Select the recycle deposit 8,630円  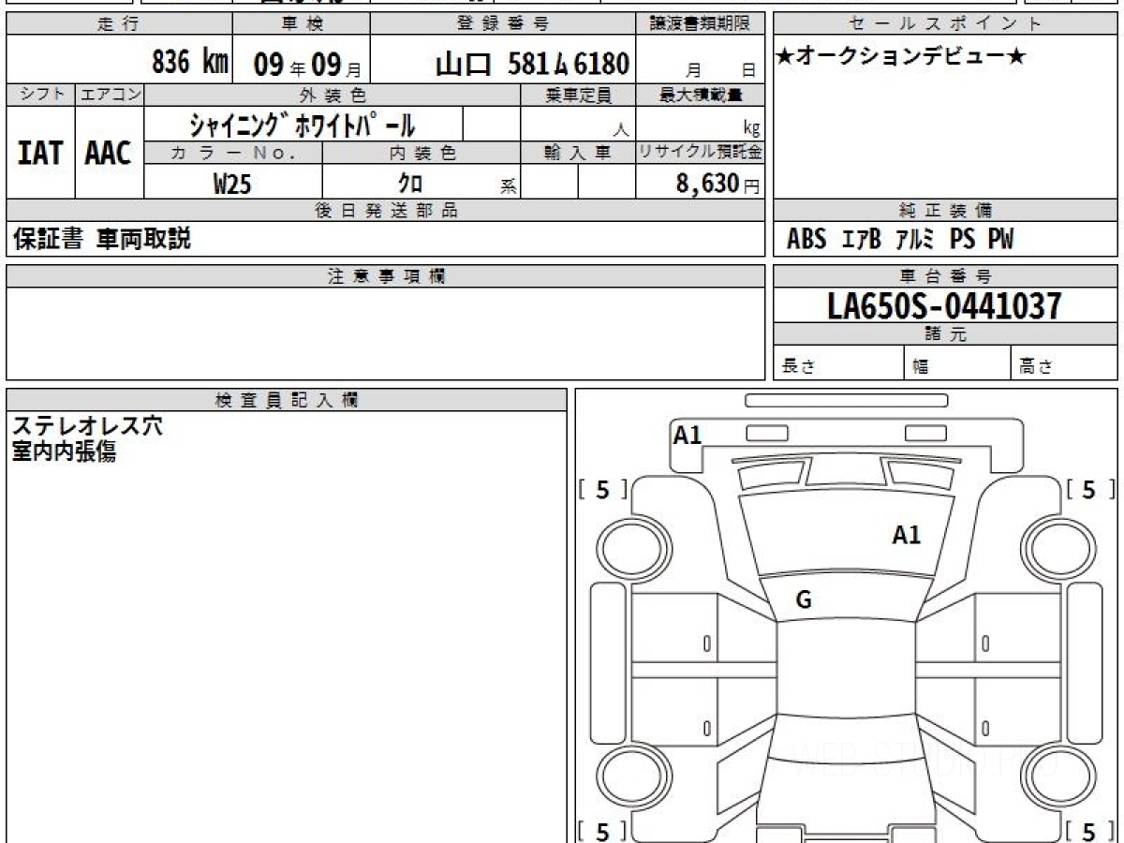point(717,184)
